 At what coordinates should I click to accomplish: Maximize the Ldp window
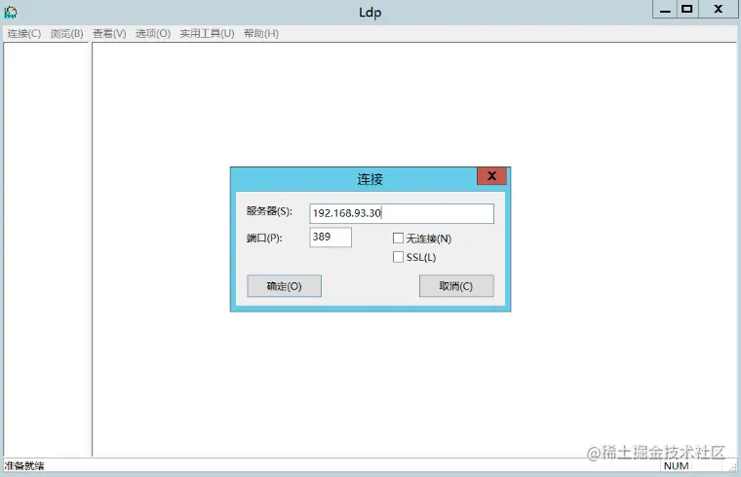[x=687, y=10]
